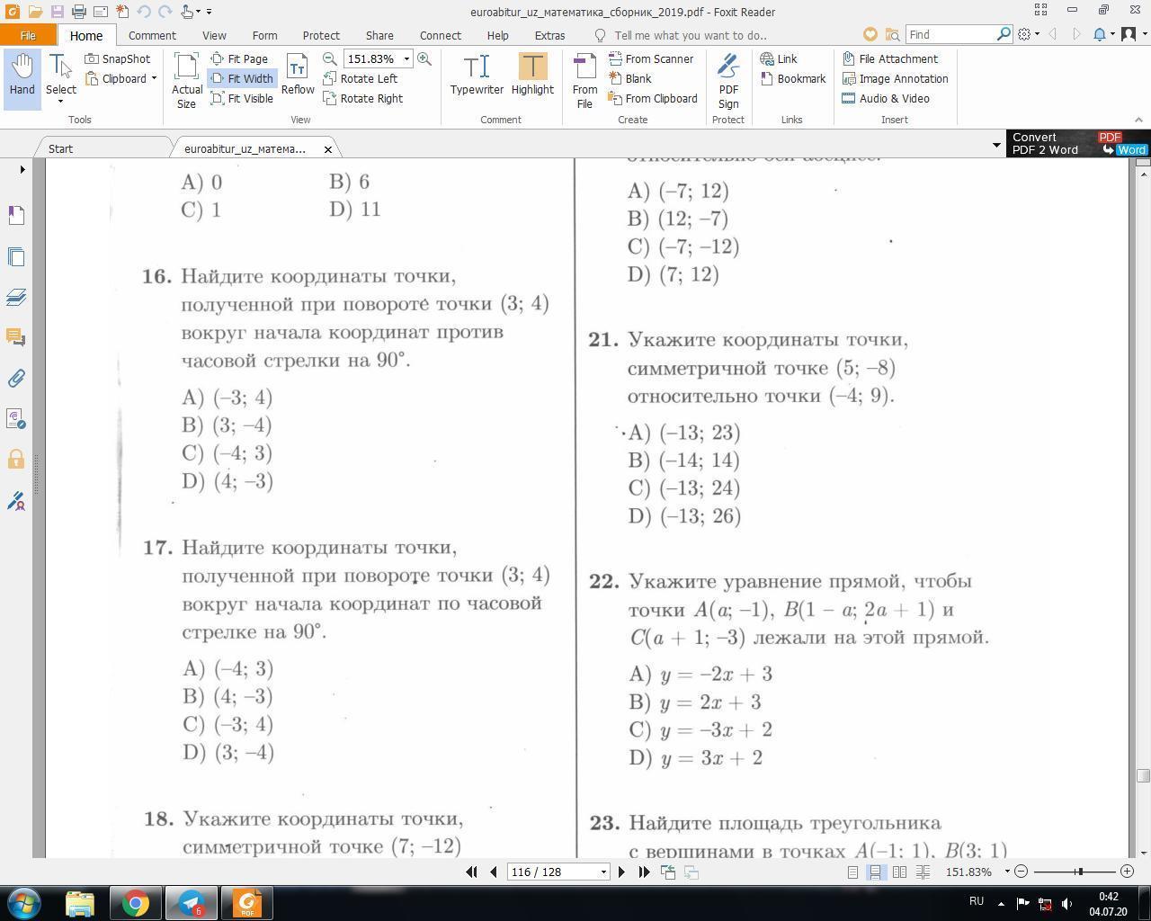Click the zoom out minus button in status bar
1151x921 pixels.
tap(1021, 872)
